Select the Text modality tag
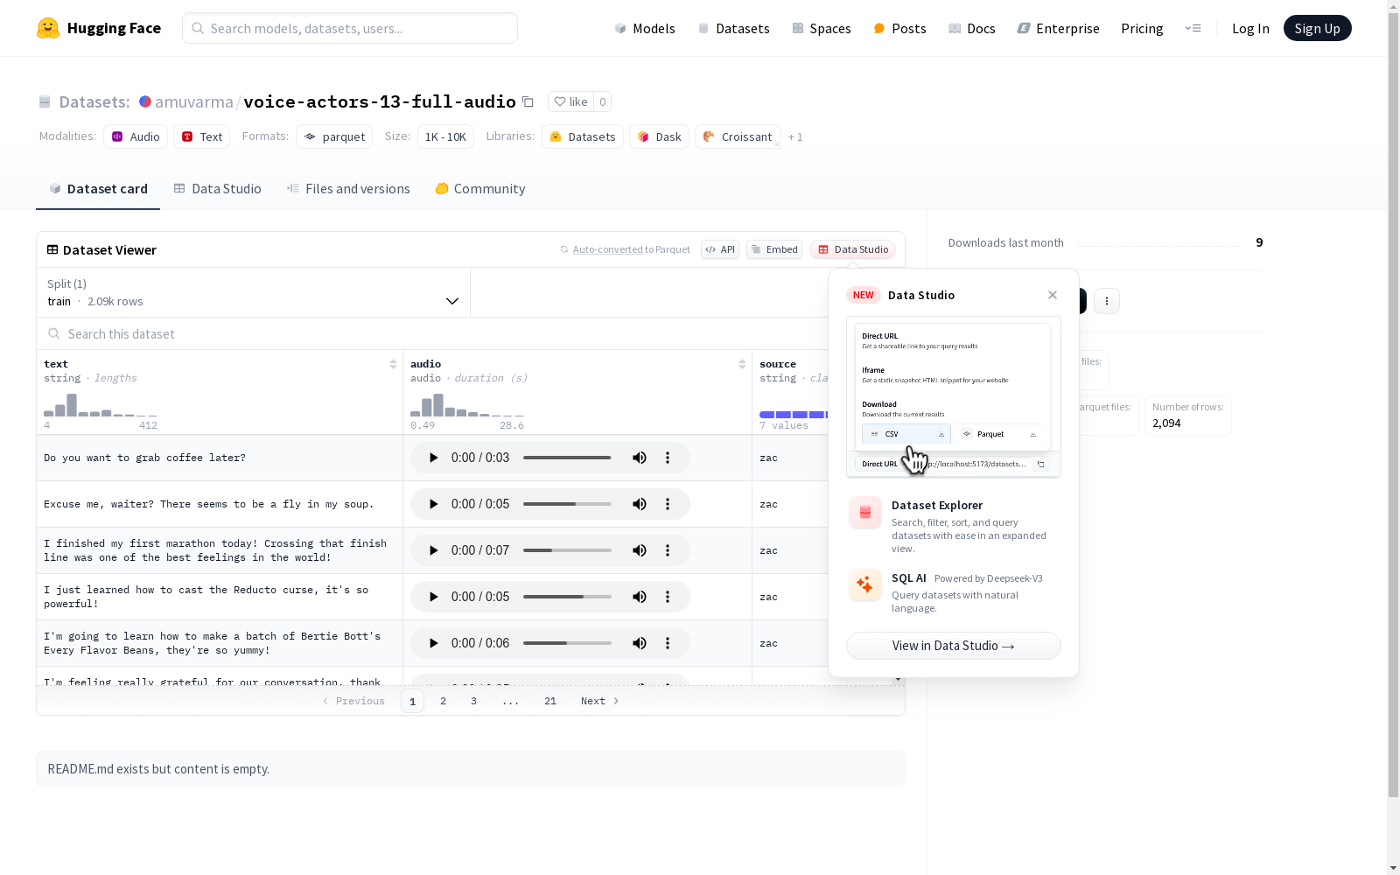The image size is (1400, 875). (202, 136)
